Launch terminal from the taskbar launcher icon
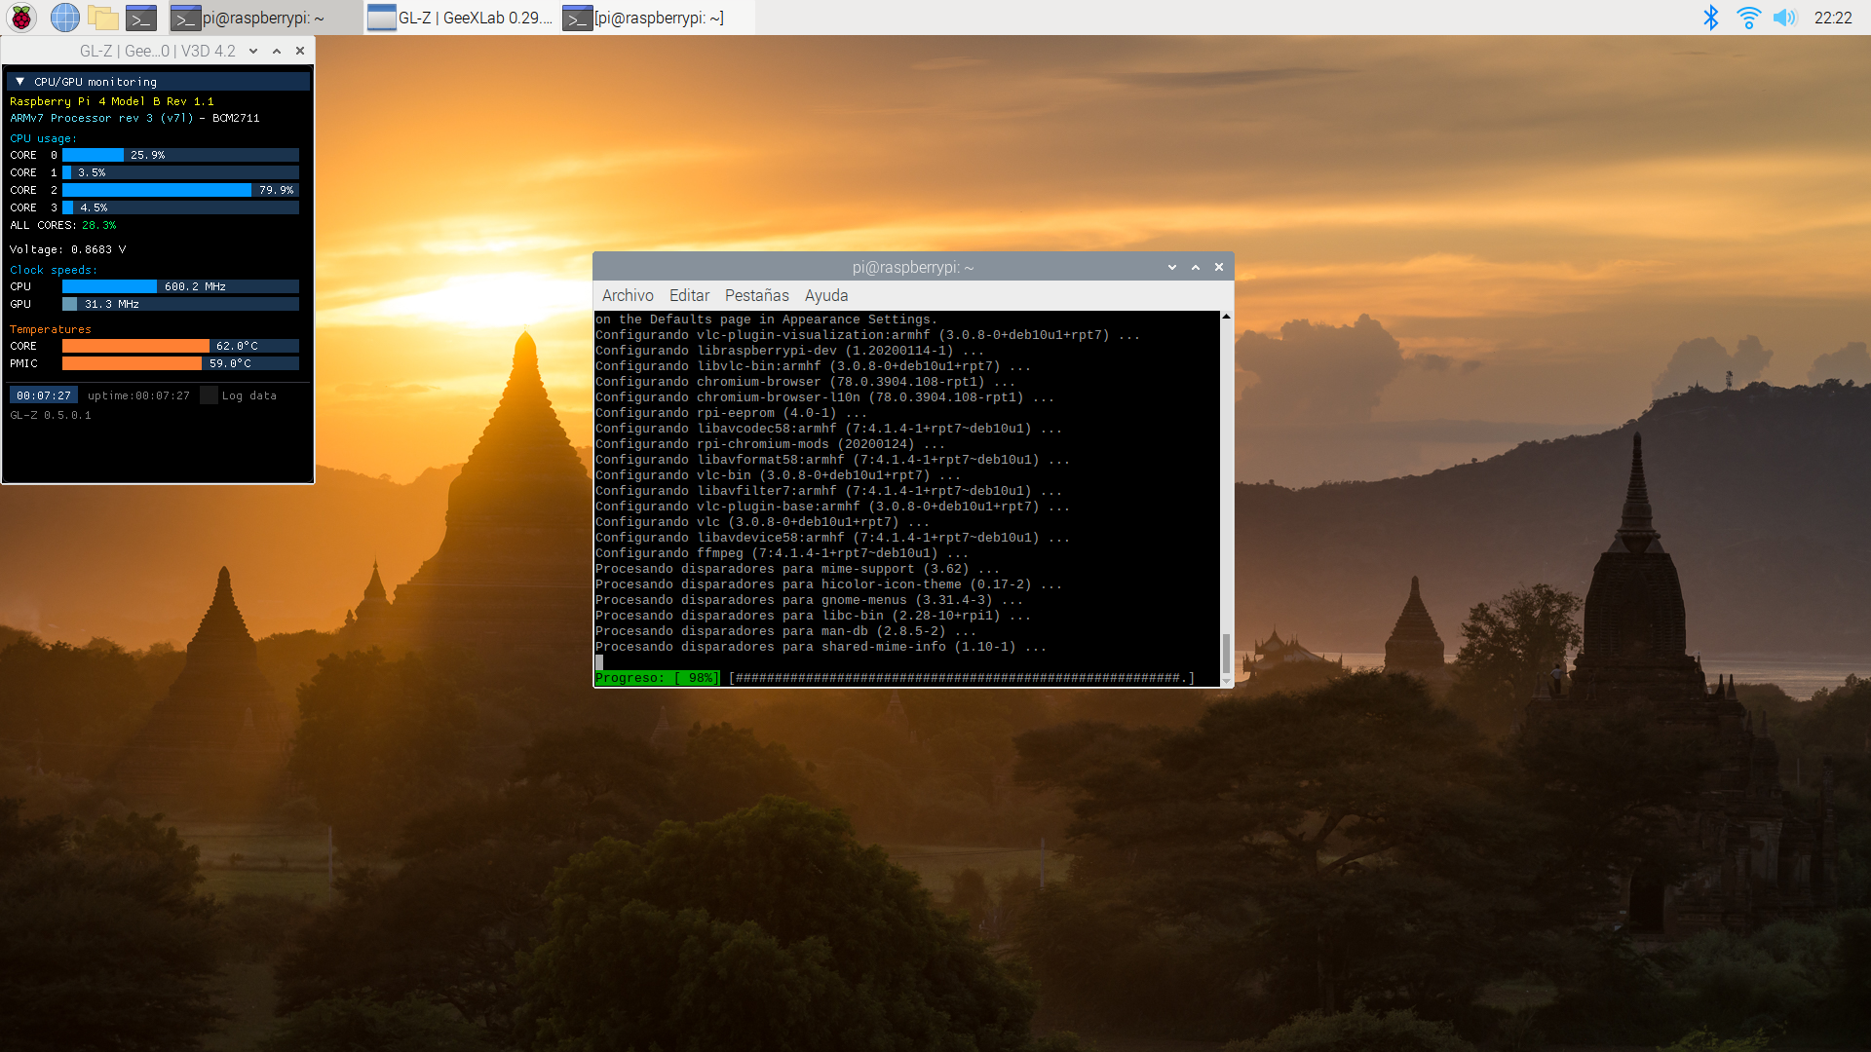 pyautogui.click(x=141, y=18)
